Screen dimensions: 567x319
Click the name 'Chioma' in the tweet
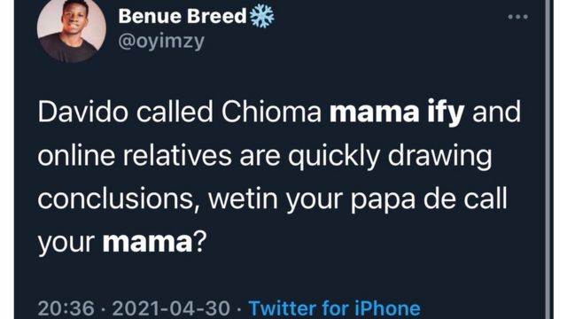[271, 113]
